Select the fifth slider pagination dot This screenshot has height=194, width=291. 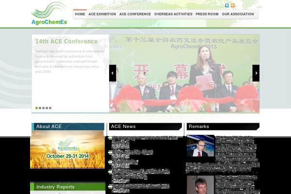click(50, 108)
